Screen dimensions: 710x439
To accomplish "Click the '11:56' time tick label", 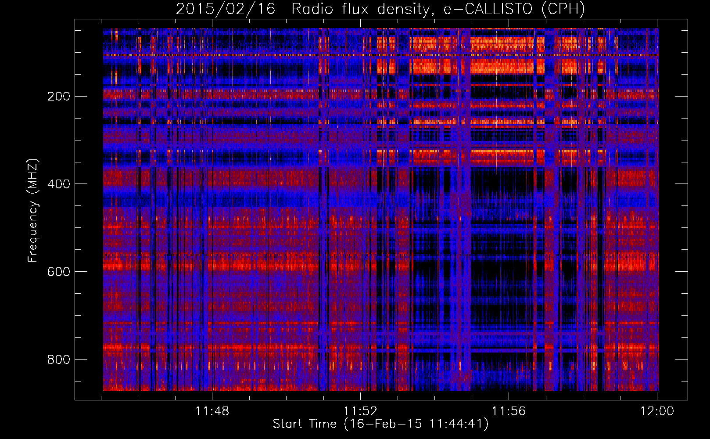I will point(509,411).
